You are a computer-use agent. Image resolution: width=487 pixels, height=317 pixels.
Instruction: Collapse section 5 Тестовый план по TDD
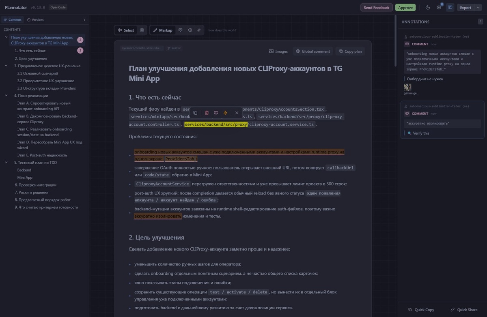click(6, 163)
